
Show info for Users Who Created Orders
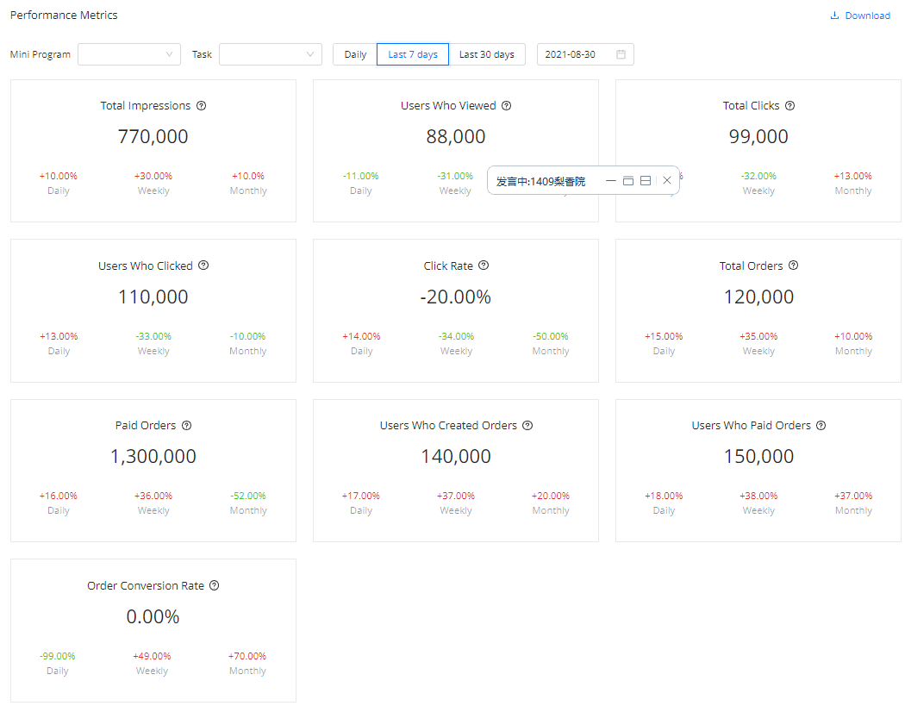pos(527,426)
